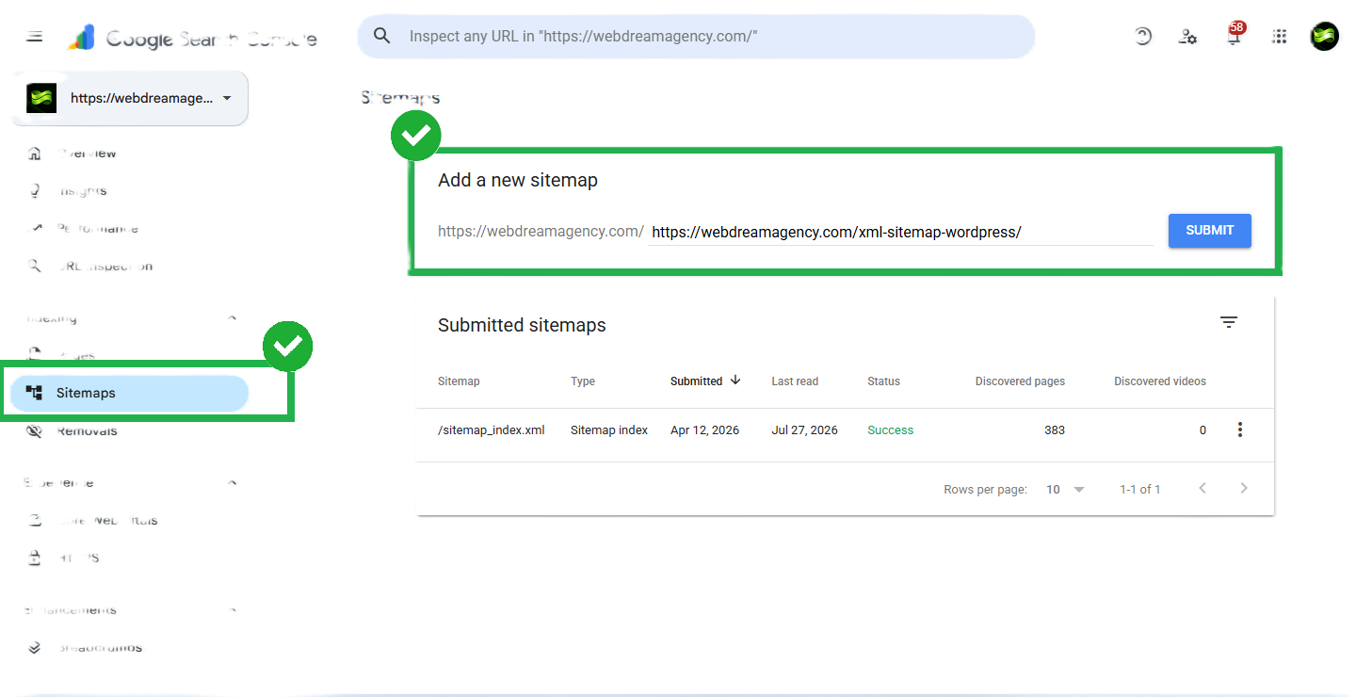Sort by the Last read column header
The height and width of the screenshot is (697, 1356).
pos(795,381)
